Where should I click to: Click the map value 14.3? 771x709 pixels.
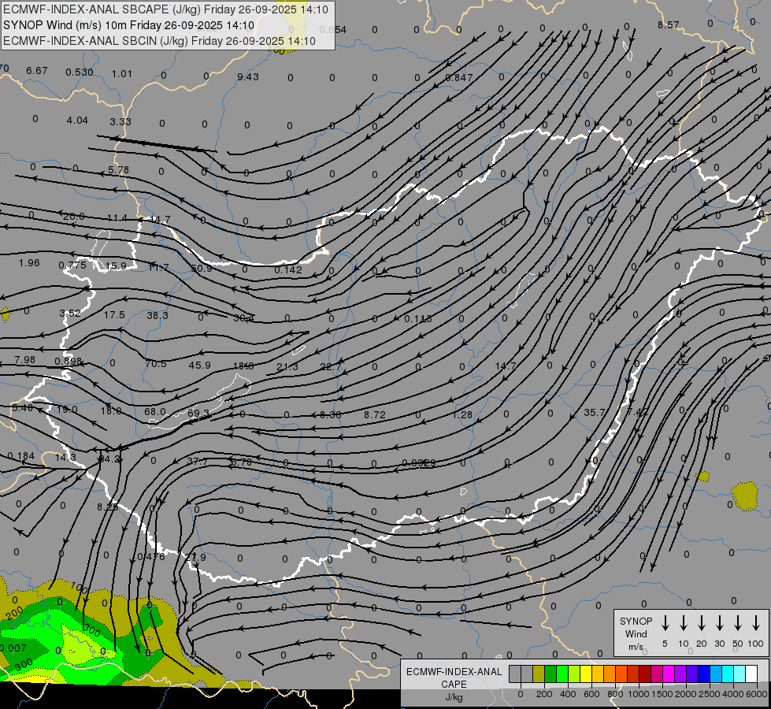click(65, 457)
